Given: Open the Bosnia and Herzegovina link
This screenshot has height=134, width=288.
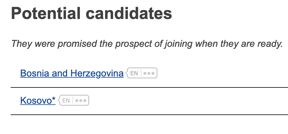Looking at the screenshot, I should pyautogui.click(x=72, y=73).
